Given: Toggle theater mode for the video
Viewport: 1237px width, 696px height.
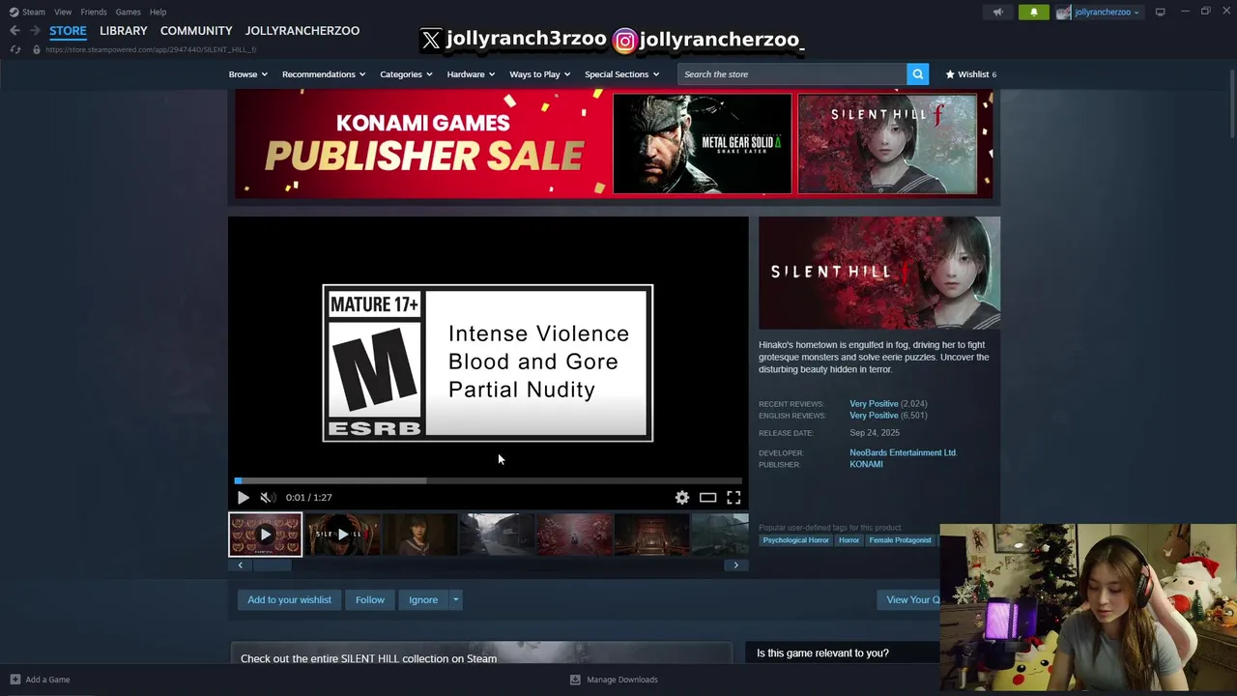Looking at the screenshot, I should click(707, 497).
